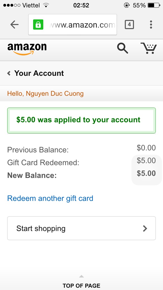Click Redeem another gift card link
163x290 pixels.
click(x=50, y=198)
